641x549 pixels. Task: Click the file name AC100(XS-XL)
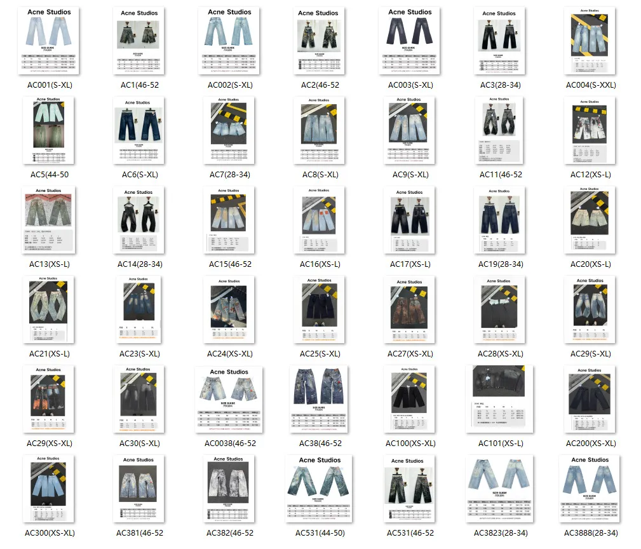click(410, 443)
